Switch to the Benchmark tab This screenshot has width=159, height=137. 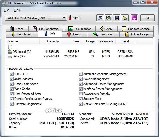22,34
